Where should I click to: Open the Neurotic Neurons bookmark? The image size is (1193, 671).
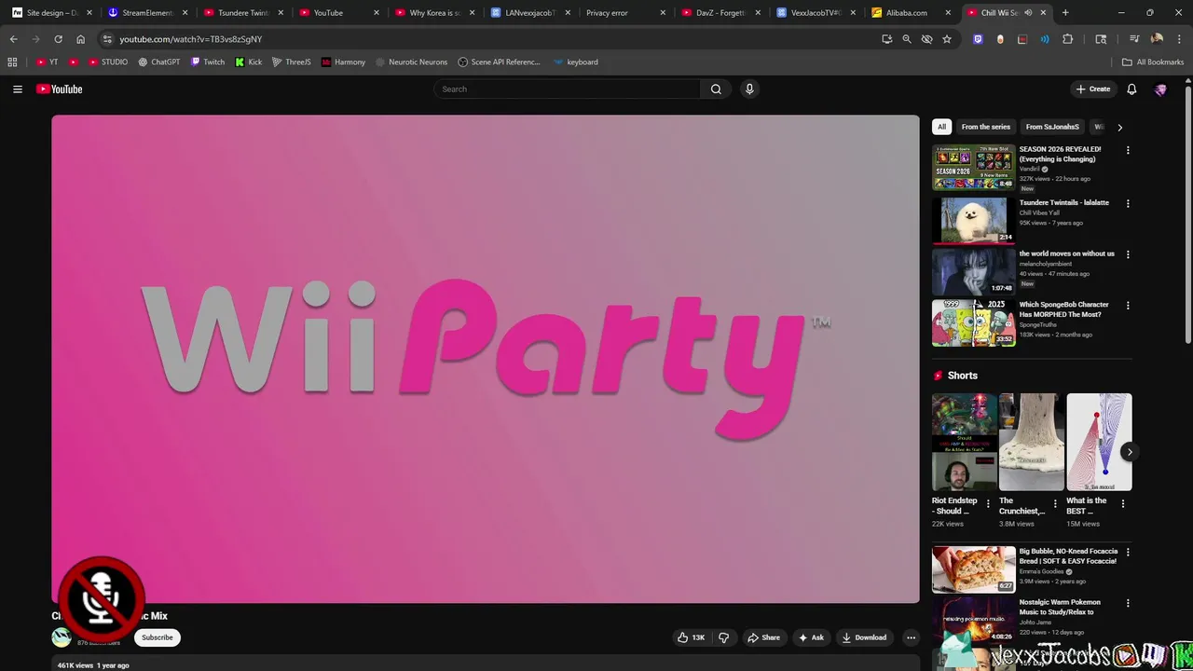coord(411,62)
